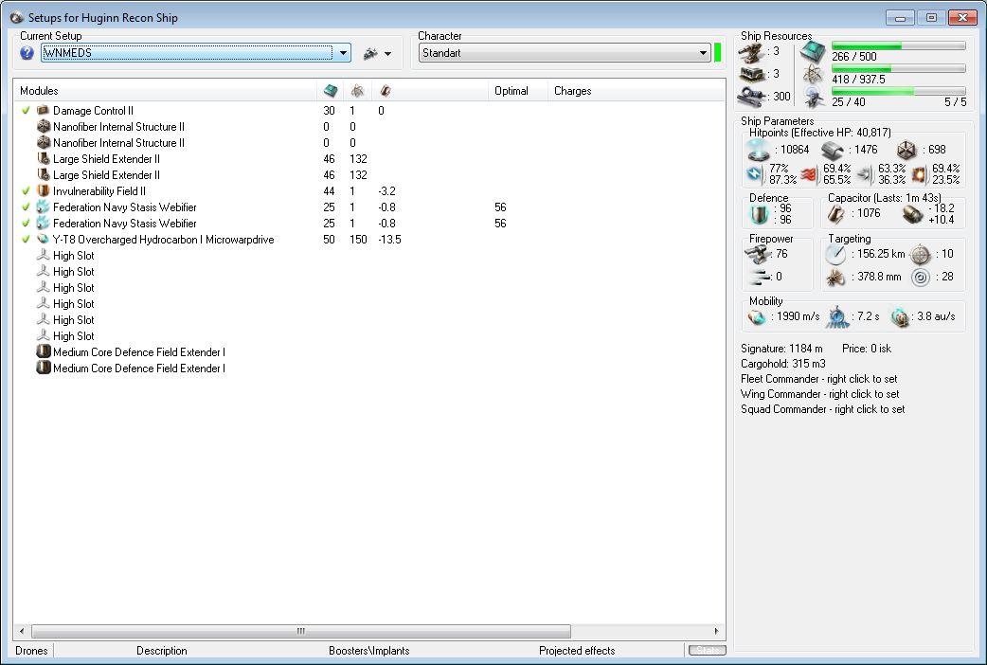Click the max velocity icon beside 1990 m/s
The image size is (987, 665).
click(x=757, y=316)
